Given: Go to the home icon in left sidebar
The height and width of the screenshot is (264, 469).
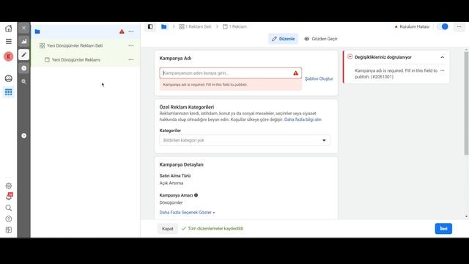Looking at the screenshot, I should point(8,29).
